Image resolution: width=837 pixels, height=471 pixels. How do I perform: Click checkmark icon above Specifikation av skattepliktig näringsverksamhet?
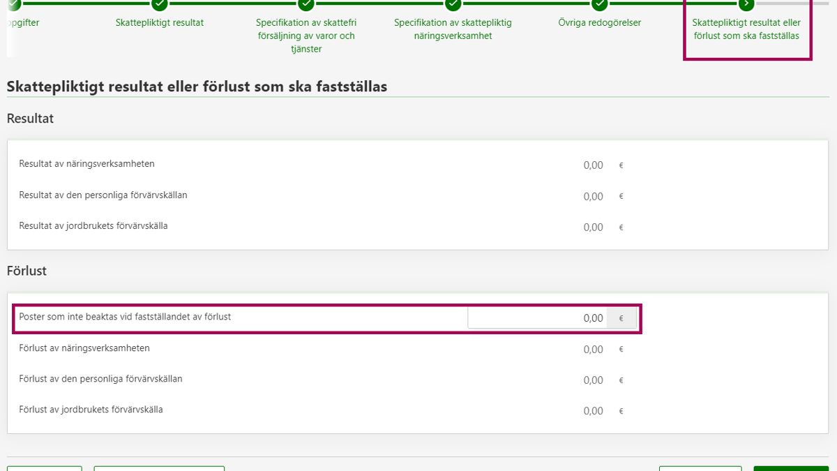coord(453,3)
